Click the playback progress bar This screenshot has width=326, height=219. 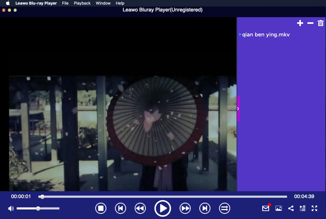(x=163, y=196)
